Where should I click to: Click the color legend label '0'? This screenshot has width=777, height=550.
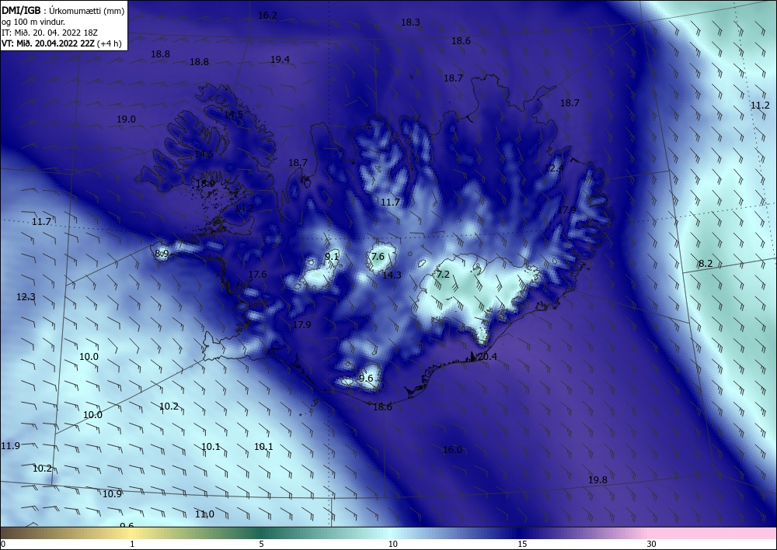[x=3, y=545]
